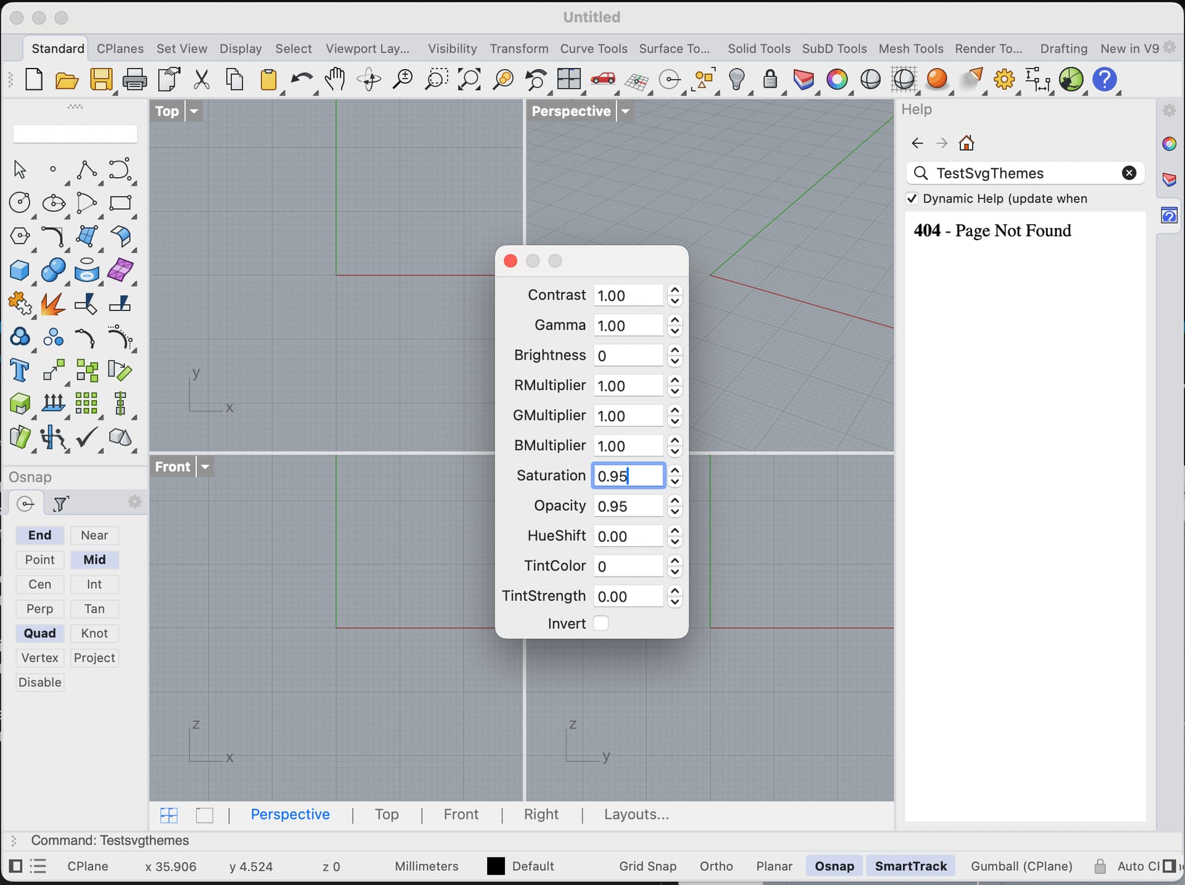Click the Polyline tool icon

tap(86, 169)
